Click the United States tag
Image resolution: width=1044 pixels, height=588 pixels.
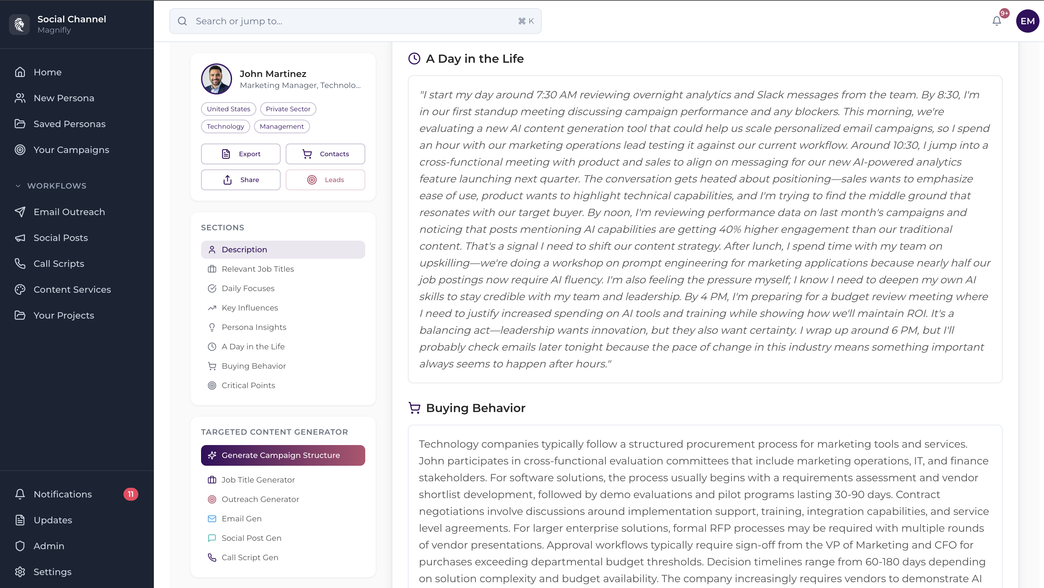click(228, 109)
